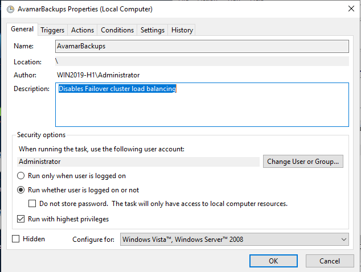Switch to the Triggers tab
This screenshot has height=272, width=361.
(x=52, y=30)
